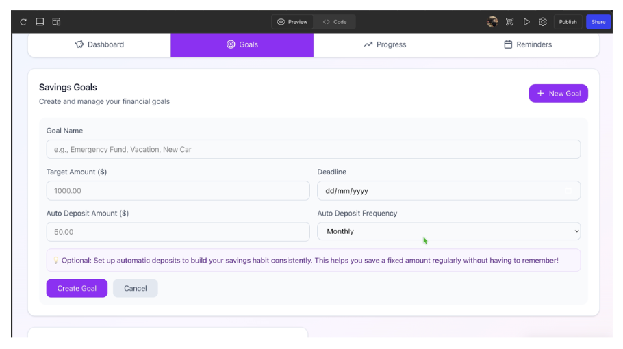Cancel the new goal form
This screenshot has width=623, height=349.
click(135, 288)
